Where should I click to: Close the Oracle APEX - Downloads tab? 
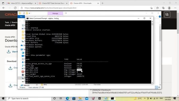pyautogui.click(x=98, y=3)
